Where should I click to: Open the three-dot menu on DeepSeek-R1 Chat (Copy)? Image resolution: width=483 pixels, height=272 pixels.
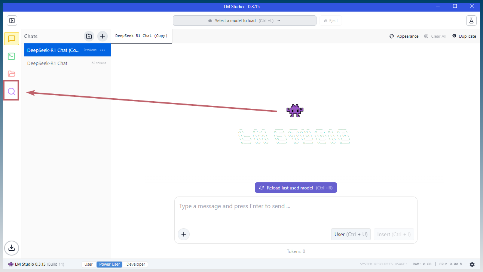(103, 50)
